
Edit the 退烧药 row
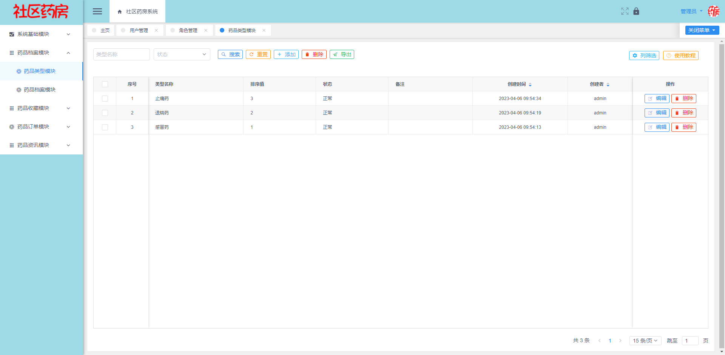[x=657, y=113]
